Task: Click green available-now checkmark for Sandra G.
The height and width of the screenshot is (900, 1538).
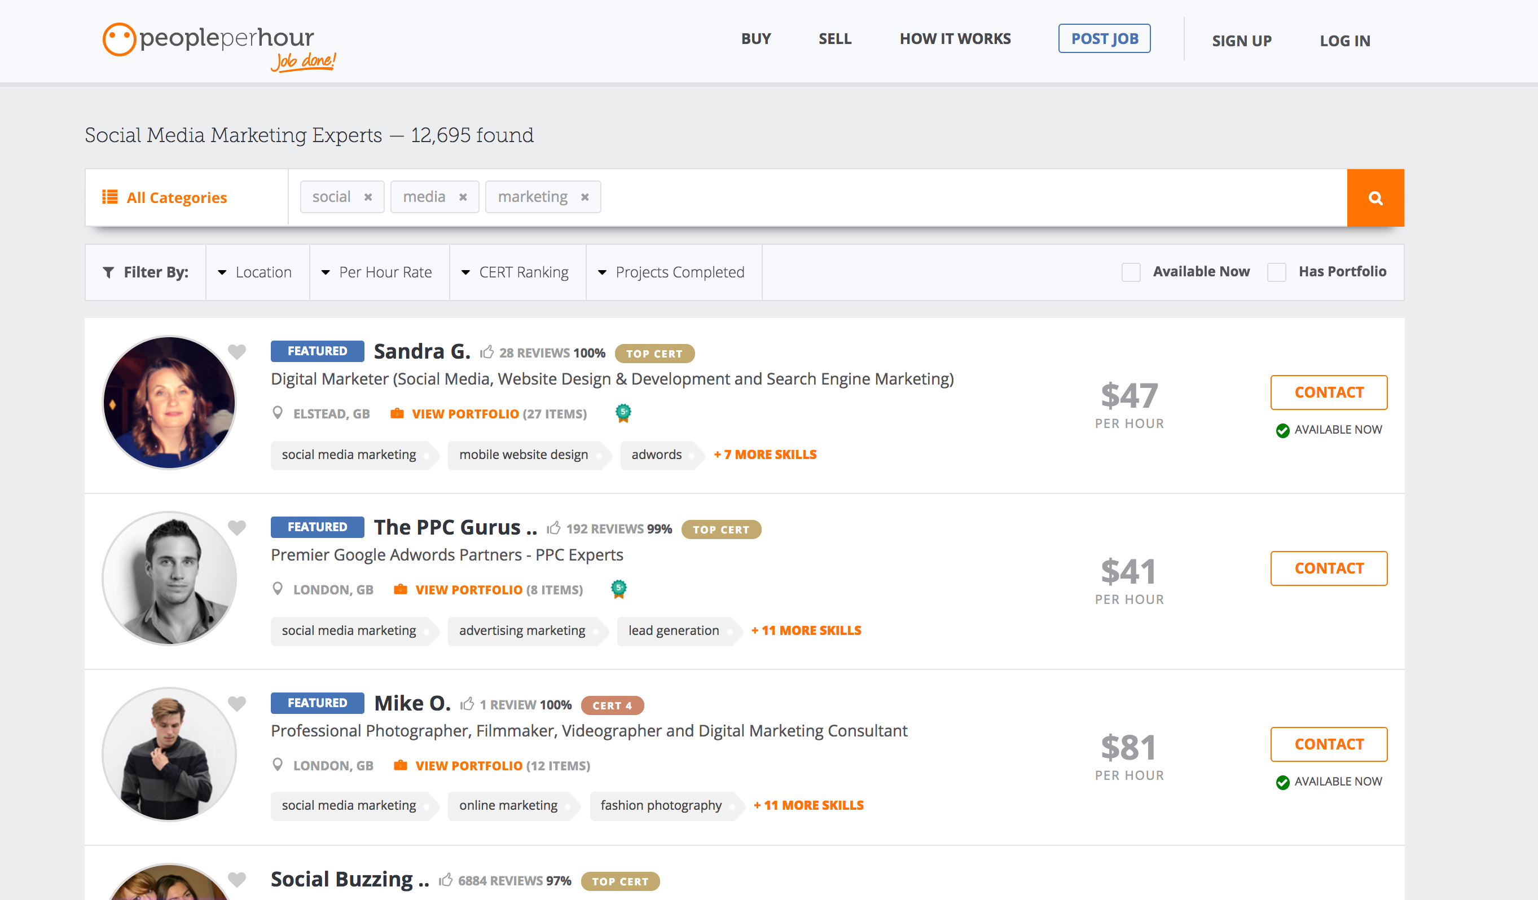Action: (x=1282, y=430)
